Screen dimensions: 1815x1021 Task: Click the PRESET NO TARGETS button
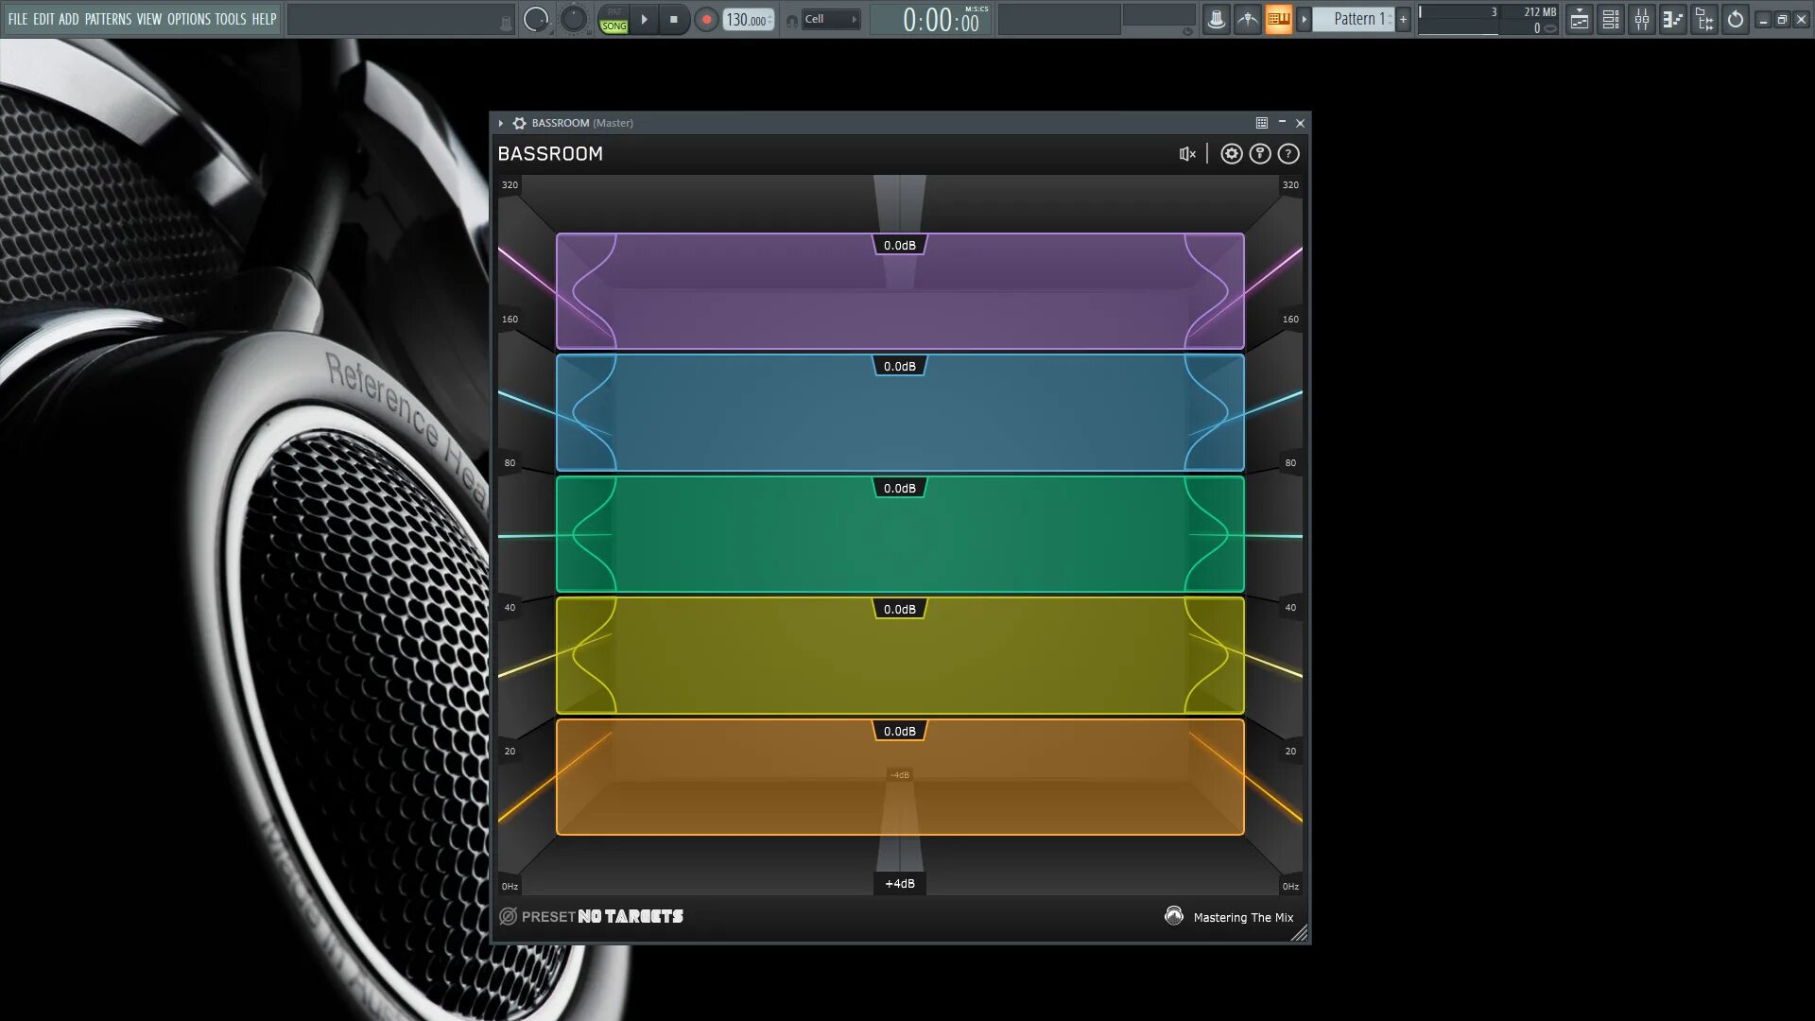point(602,916)
